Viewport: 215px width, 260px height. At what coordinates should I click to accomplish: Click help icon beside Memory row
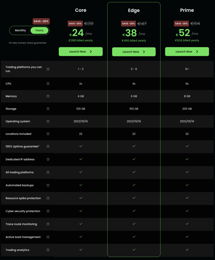coord(48,96)
